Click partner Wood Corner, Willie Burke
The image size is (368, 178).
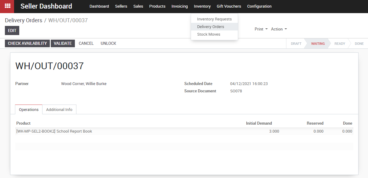84,84
